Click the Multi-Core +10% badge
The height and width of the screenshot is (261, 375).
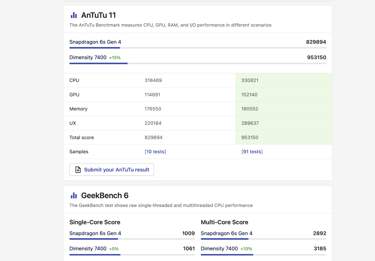(x=246, y=249)
